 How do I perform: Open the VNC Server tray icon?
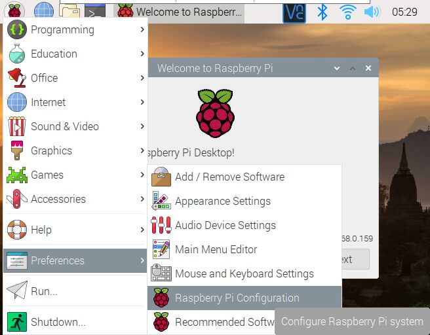[x=294, y=13]
